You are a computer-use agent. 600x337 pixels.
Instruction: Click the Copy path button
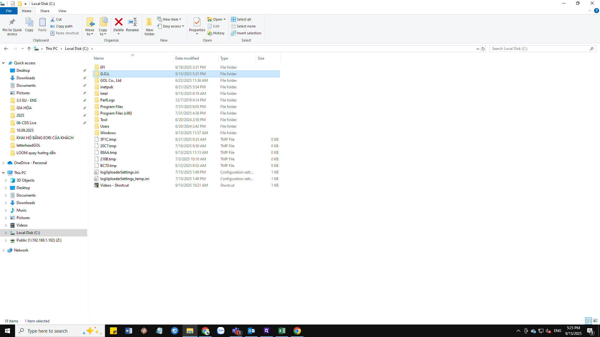click(x=62, y=26)
